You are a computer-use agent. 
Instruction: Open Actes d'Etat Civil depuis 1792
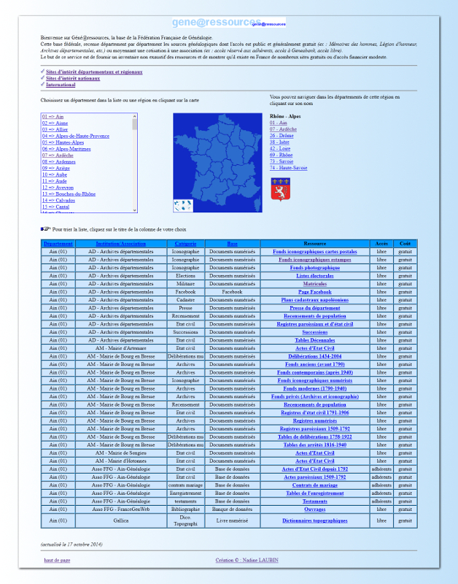pyautogui.click(x=315, y=469)
